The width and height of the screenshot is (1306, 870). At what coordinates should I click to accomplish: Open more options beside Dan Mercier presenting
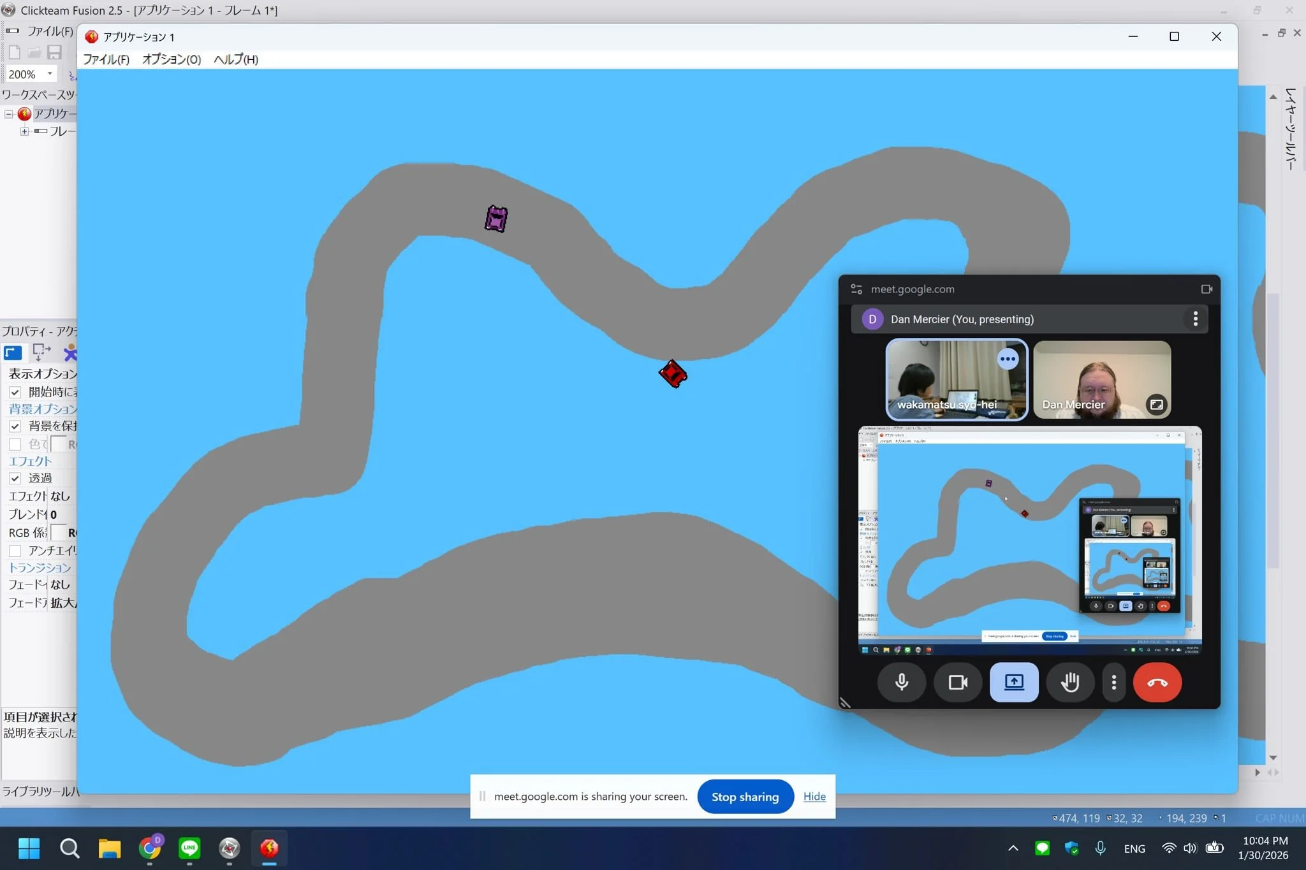click(x=1195, y=319)
